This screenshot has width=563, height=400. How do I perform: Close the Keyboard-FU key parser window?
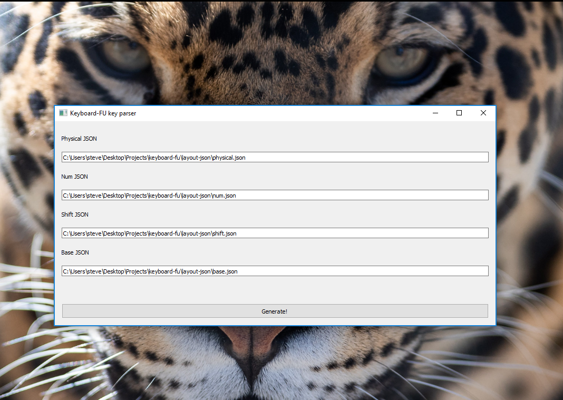(483, 113)
